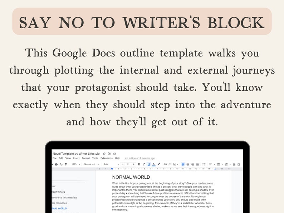Open the Bulleted list options arrow
284x213 pixels.
222,164
